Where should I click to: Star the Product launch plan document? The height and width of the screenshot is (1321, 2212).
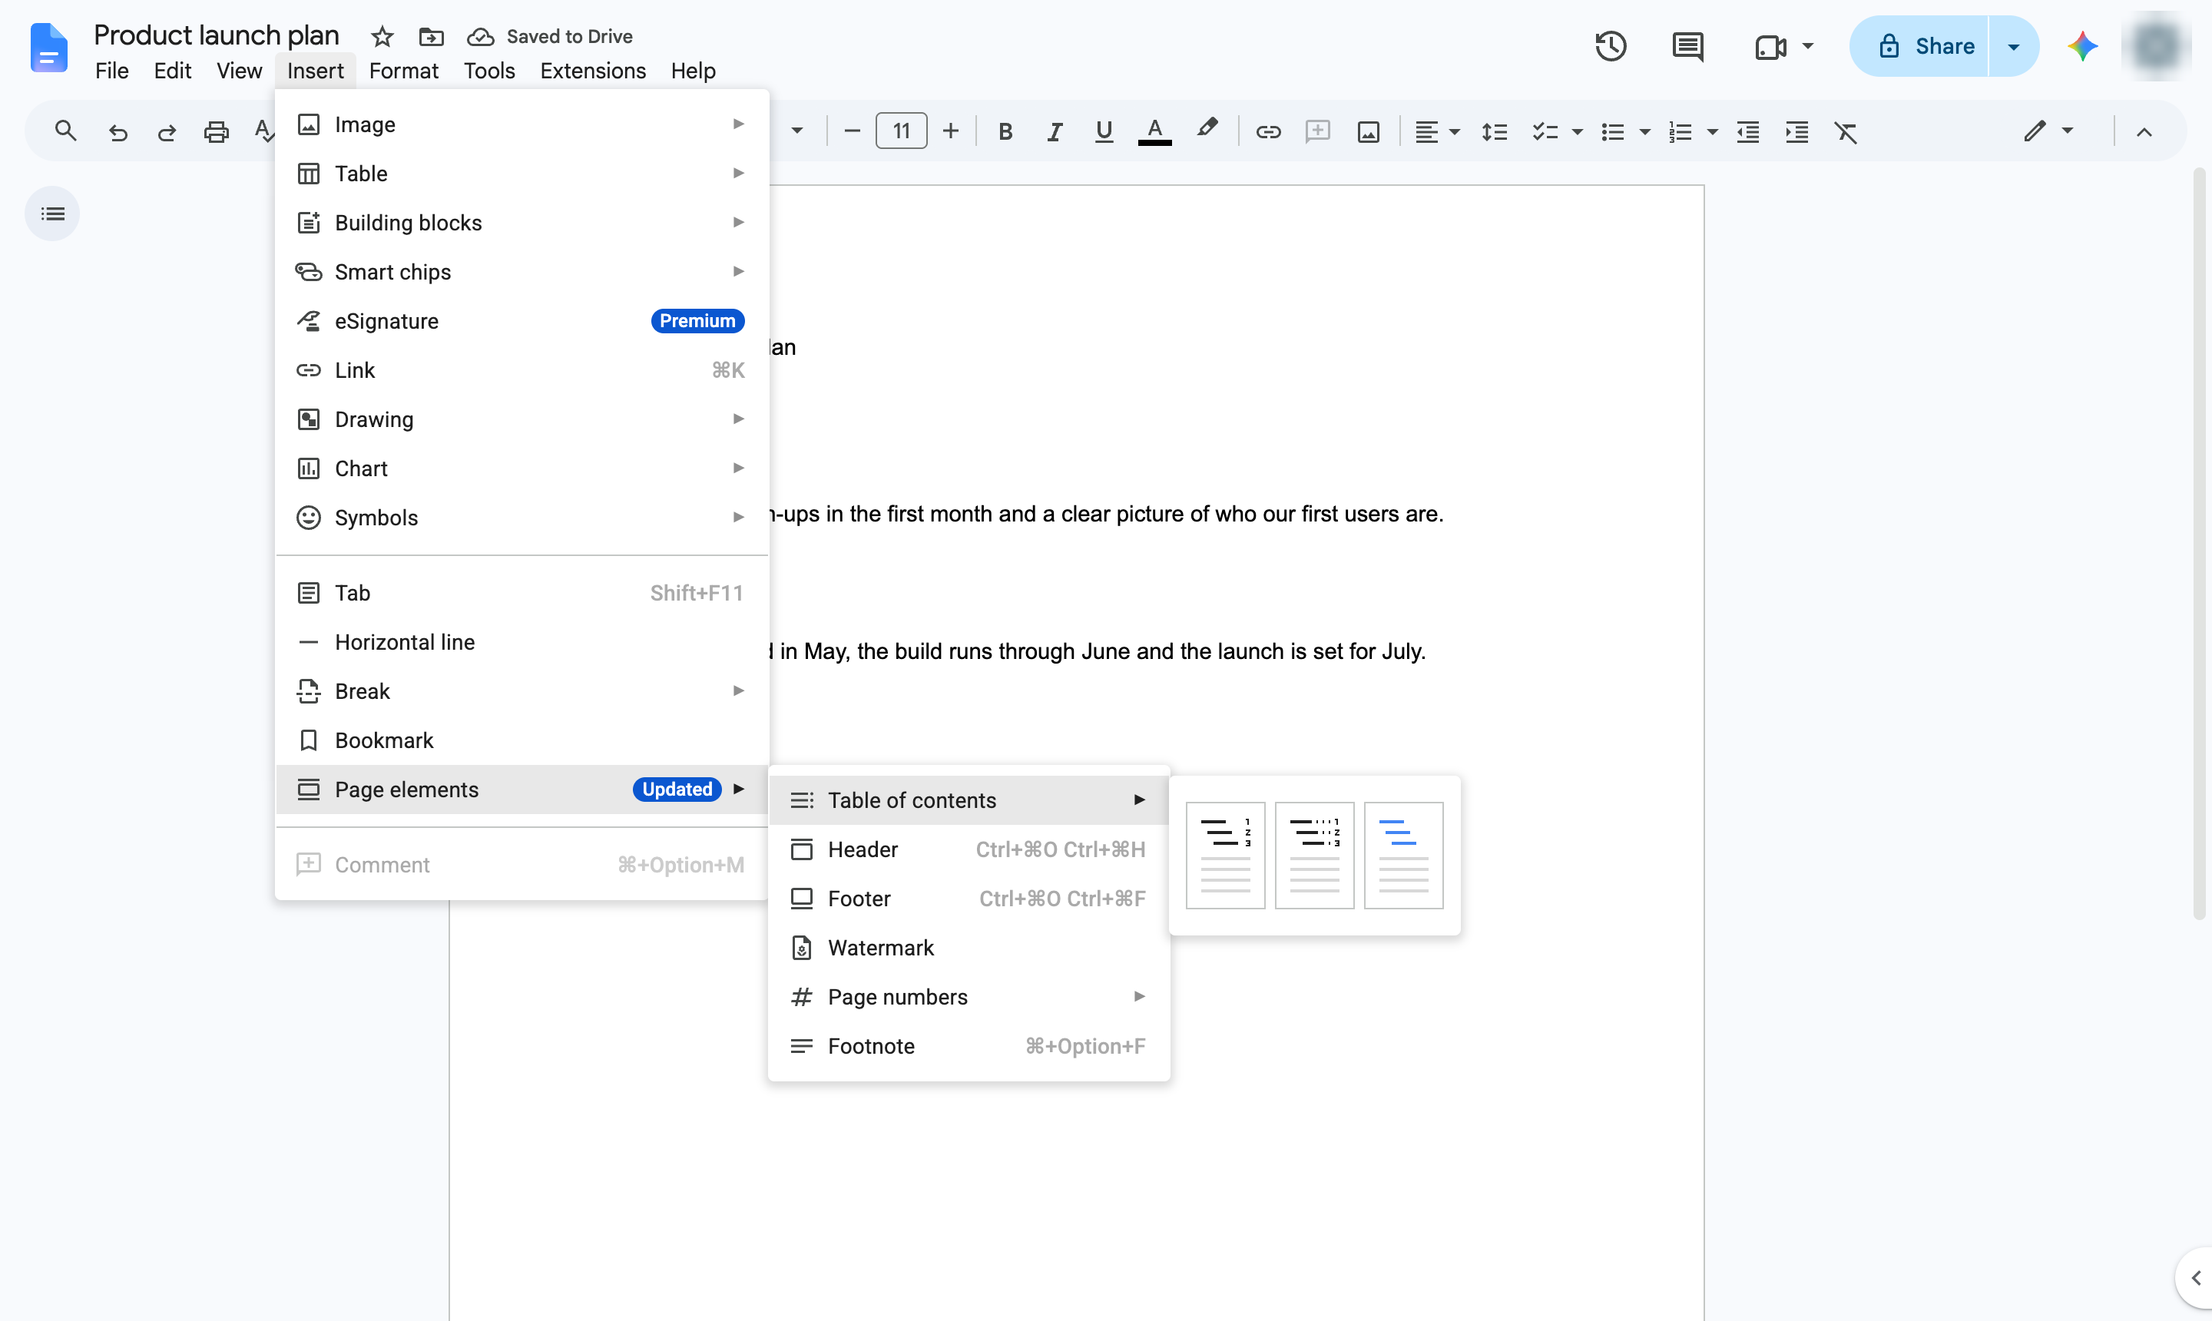pos(382,37)
